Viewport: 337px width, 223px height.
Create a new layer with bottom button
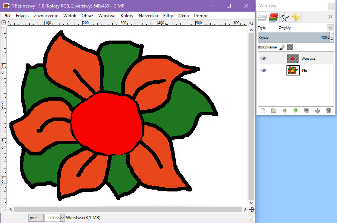[x=263, y=110]
